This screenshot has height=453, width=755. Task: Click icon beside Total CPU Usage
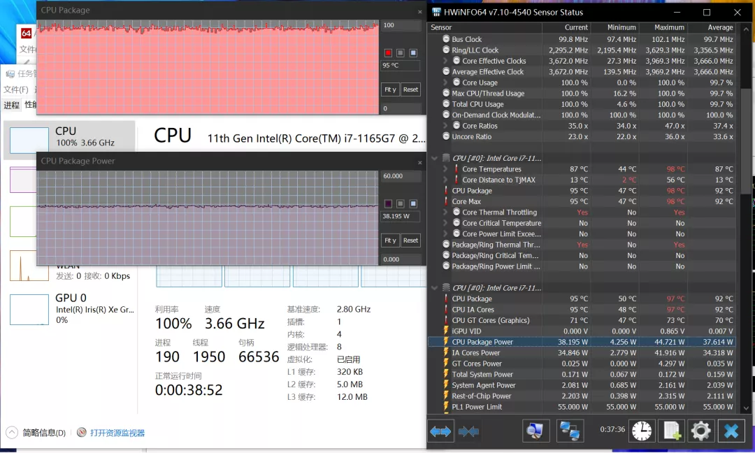[x=446, y=103]
